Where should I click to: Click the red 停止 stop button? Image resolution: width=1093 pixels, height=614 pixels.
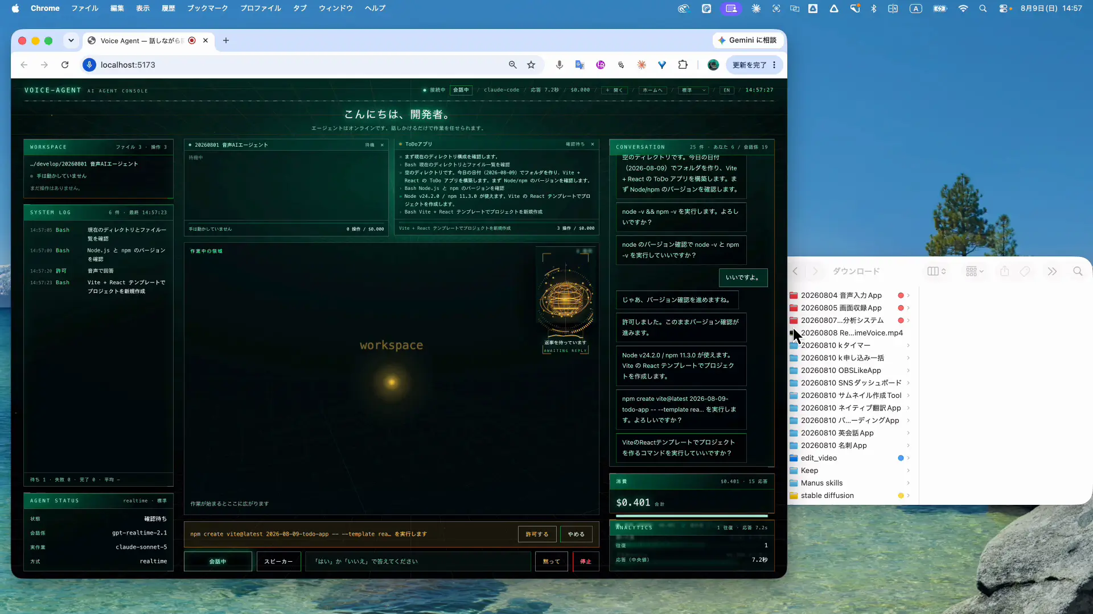(x=586, y=561)
